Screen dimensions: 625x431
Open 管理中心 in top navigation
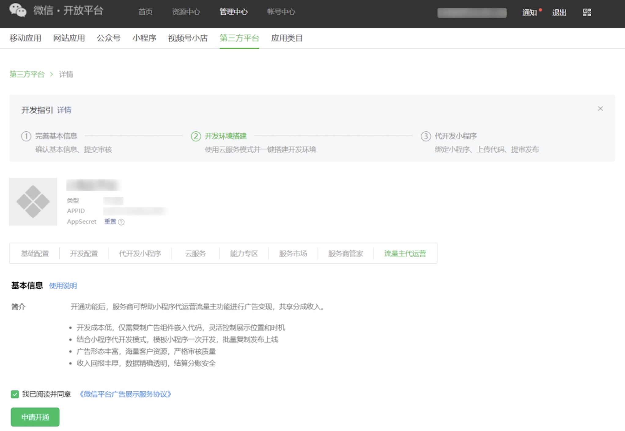[234, 12]
